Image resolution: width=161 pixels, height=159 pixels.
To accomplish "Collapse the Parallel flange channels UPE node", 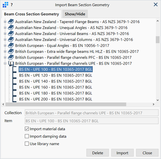I will coord(5,63).
